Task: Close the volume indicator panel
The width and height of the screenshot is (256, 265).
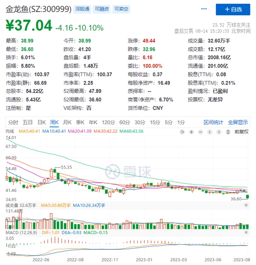Action: tap(246, 205)
